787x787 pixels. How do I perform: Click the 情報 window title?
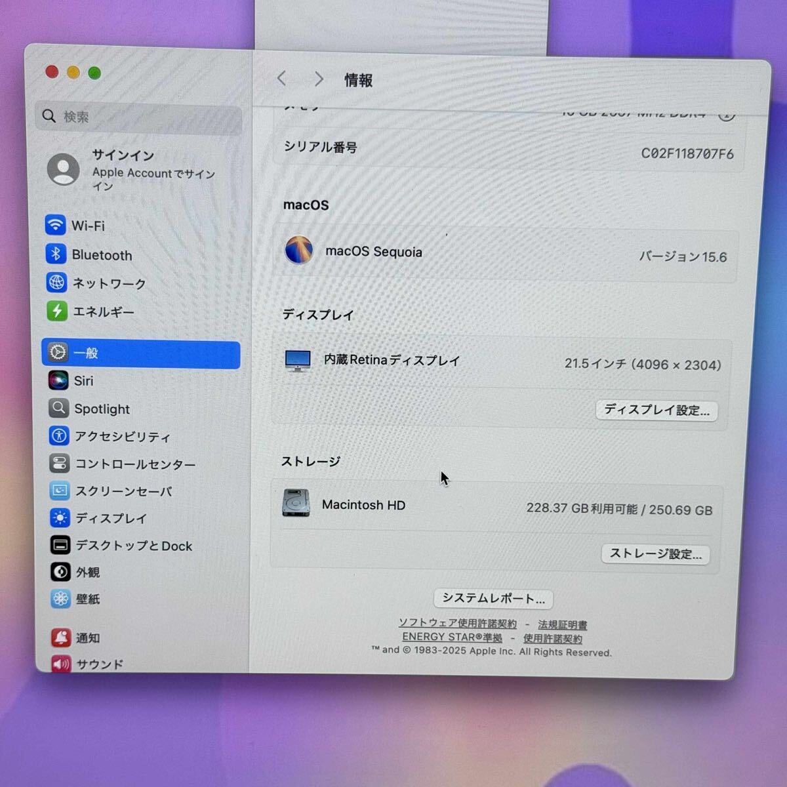[359, 80]
